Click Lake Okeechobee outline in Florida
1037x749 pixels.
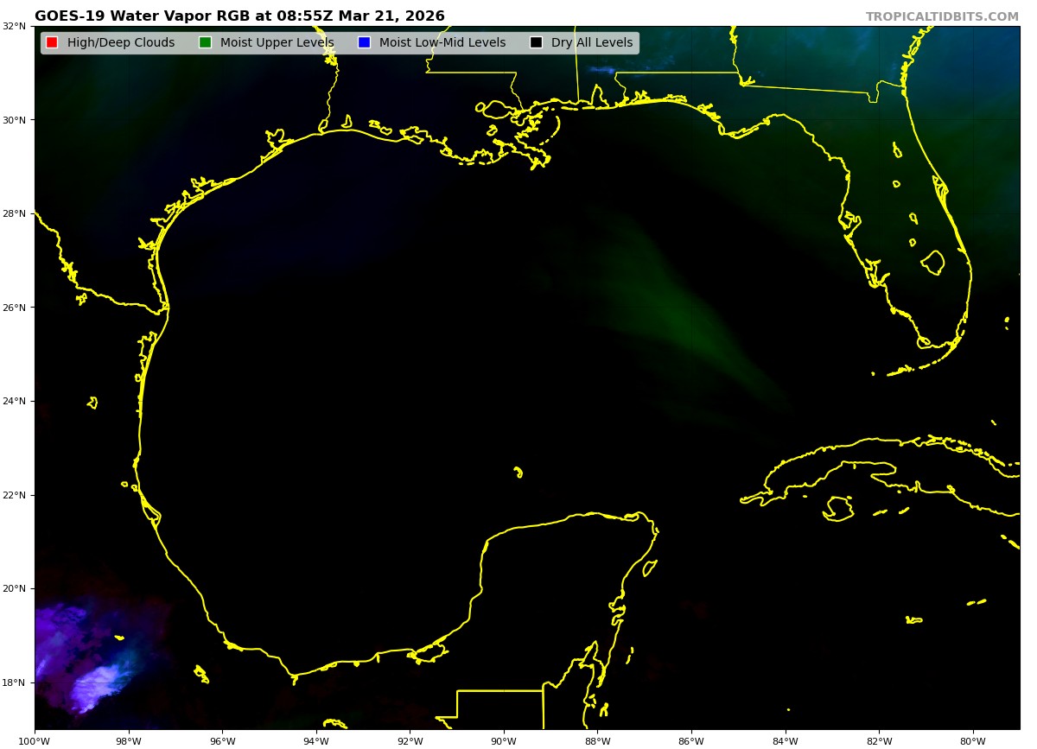click(932, 262)
